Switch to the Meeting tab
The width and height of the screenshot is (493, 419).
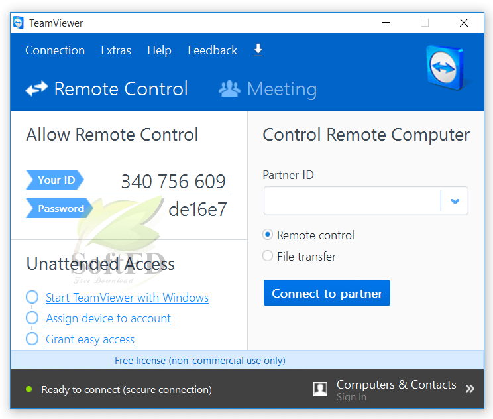click(268, 89)
